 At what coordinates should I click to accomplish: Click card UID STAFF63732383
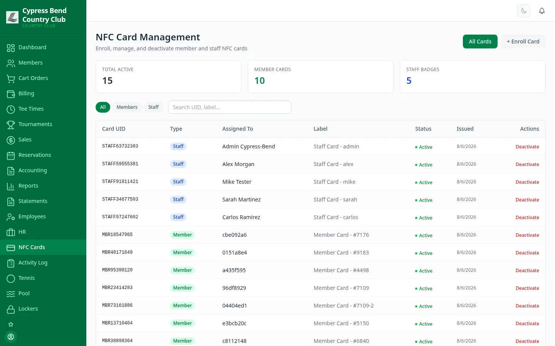120,146
